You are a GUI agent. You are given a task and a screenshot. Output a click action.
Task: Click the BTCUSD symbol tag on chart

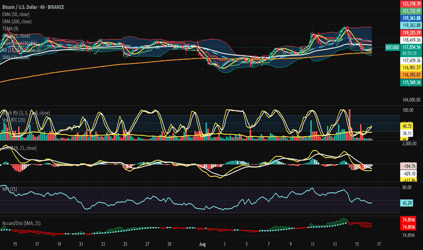click(x=392, y=48)
